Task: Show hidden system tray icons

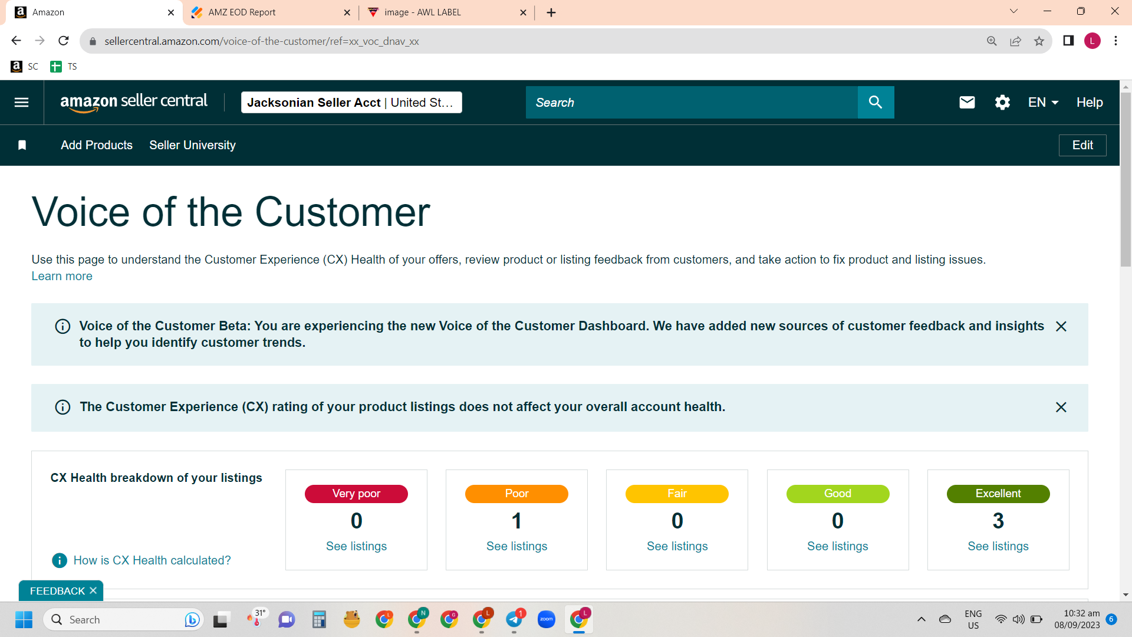Action: pyautogui.click(x=922, y=619)
